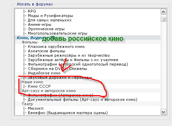Viewport: 172px width, 126px height.
Task: Choose "Фильмографии (авторский одноголосый перевод)"
Action: (88, 64)
